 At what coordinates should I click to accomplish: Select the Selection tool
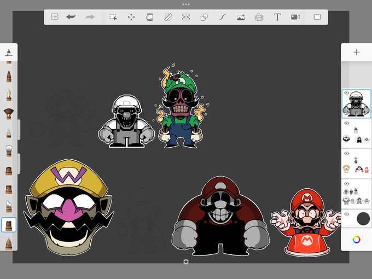[x=113, y=17]
